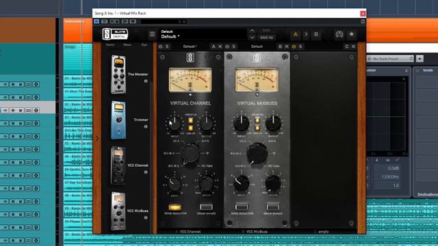Show info for the Trimmer module
The image size is (438, 246).
click(146, 126)
